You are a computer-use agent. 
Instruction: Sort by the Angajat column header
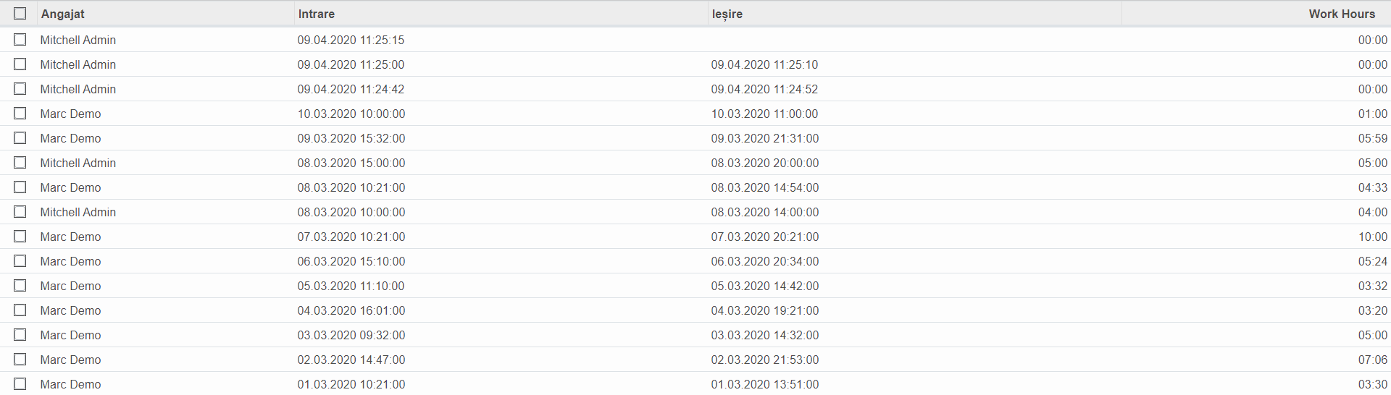[x=63, y=14]
